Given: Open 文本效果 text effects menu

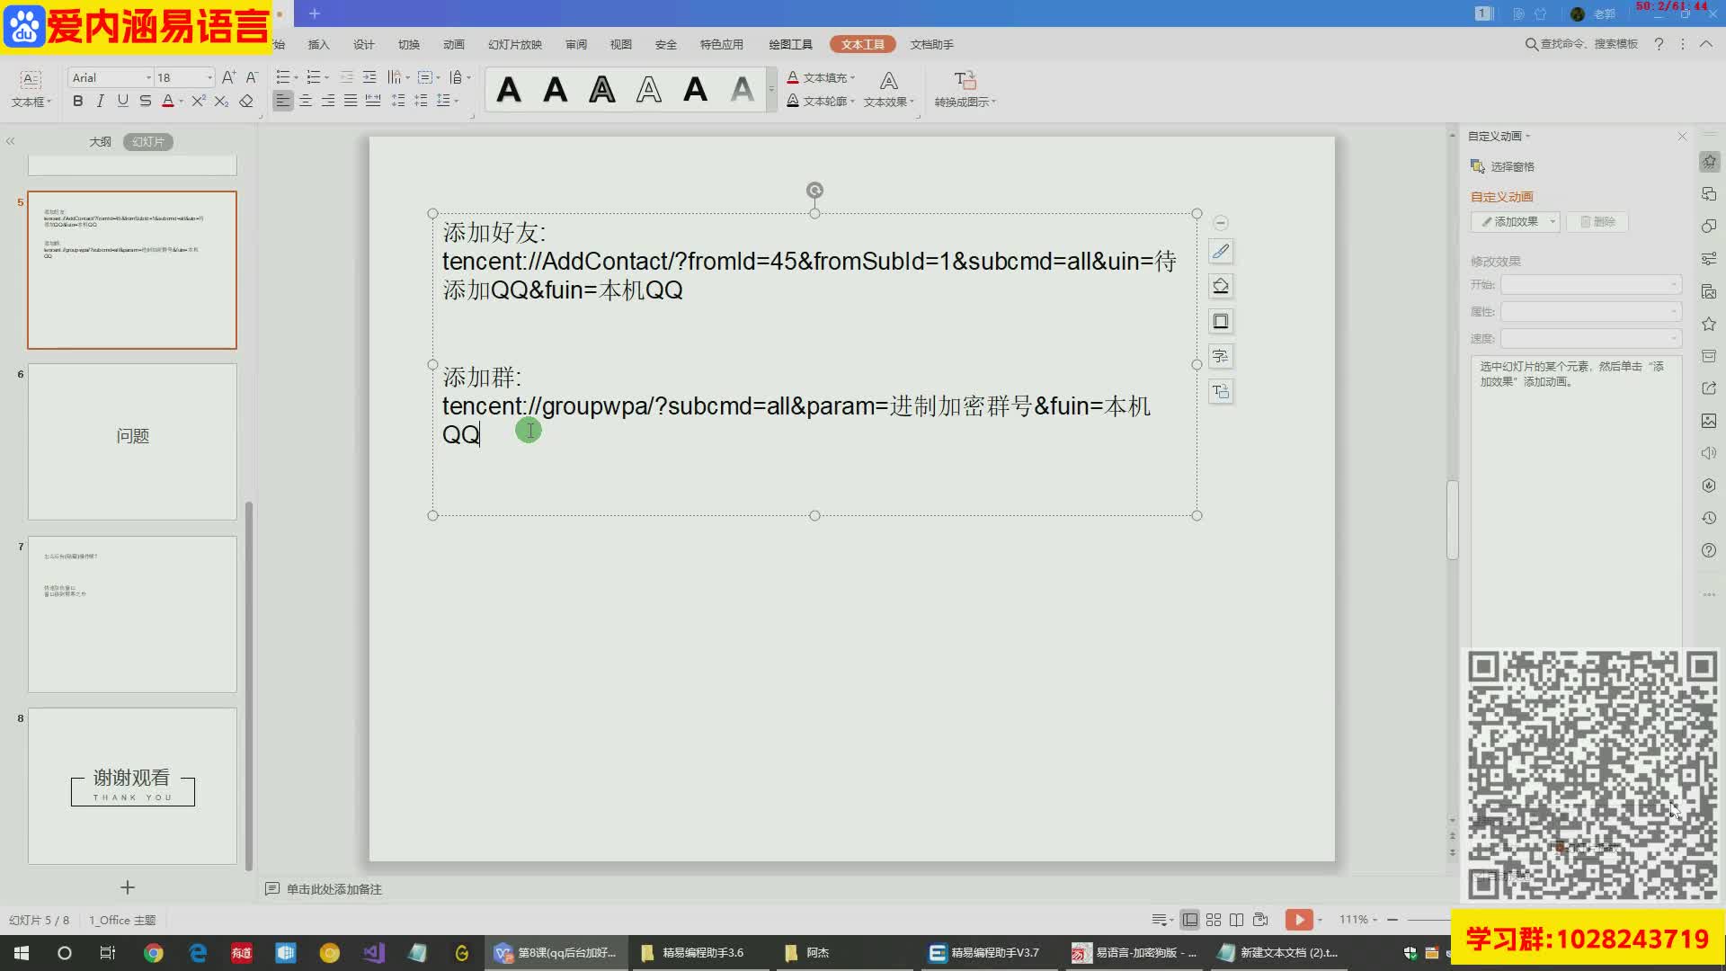Looking at the screenshot, I should point(888,90).
